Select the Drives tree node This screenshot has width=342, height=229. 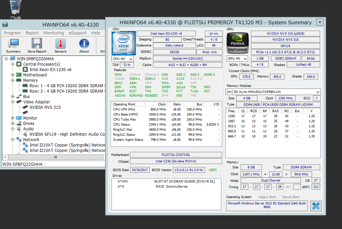coord(29,124)
